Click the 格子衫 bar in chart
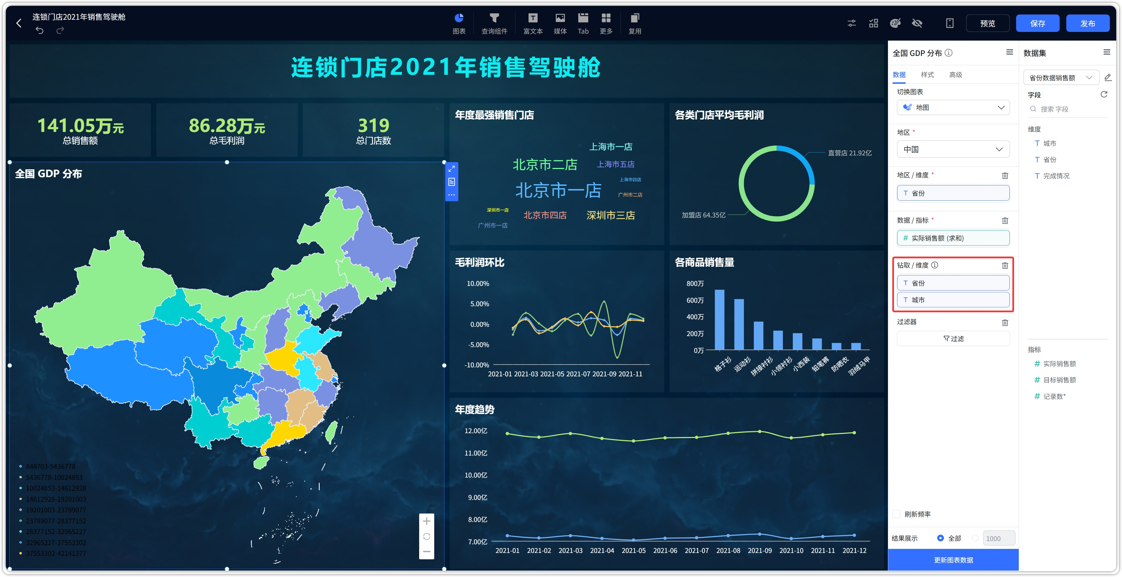The height and width of the screenshot is (577, 1122). (720, 320)
